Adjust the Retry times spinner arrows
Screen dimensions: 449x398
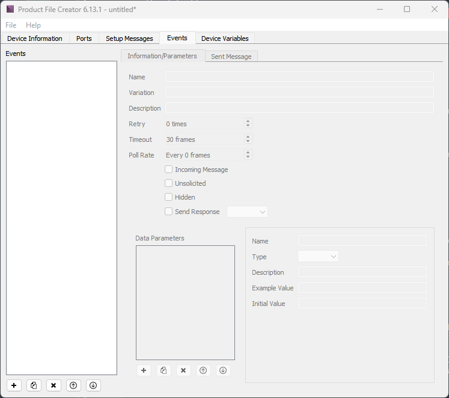pyautogui.click(x=248, y=124)
